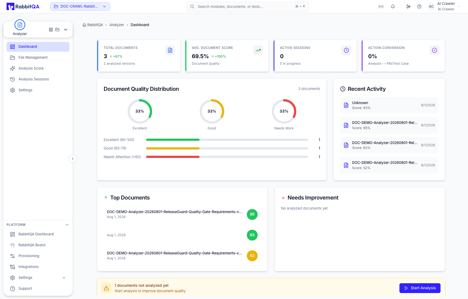Open File Management
468x299 pixels.
tap(38, 58)
